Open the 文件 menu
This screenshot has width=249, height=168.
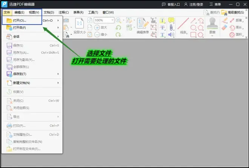[7, 12]
